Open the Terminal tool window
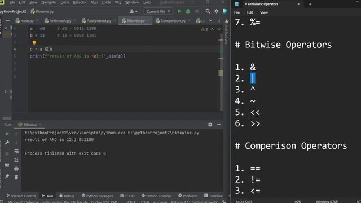This screenshot has height=203, width=361. tap(213, 196)
